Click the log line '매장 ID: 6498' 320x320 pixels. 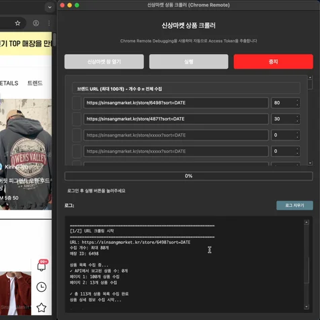pyautogui.click(x=84, y=253)
